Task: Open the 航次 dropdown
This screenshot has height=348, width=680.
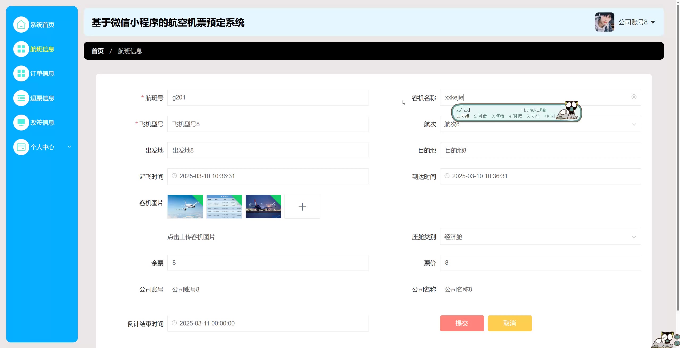Action: [x=634, y=124]
